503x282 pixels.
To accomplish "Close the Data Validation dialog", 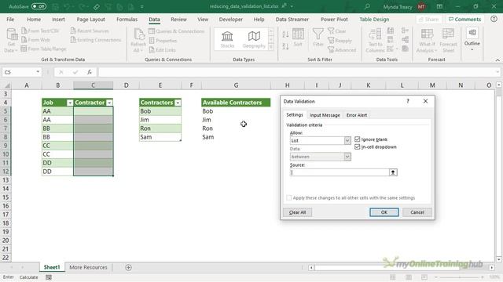I will [x=425, y=101].
